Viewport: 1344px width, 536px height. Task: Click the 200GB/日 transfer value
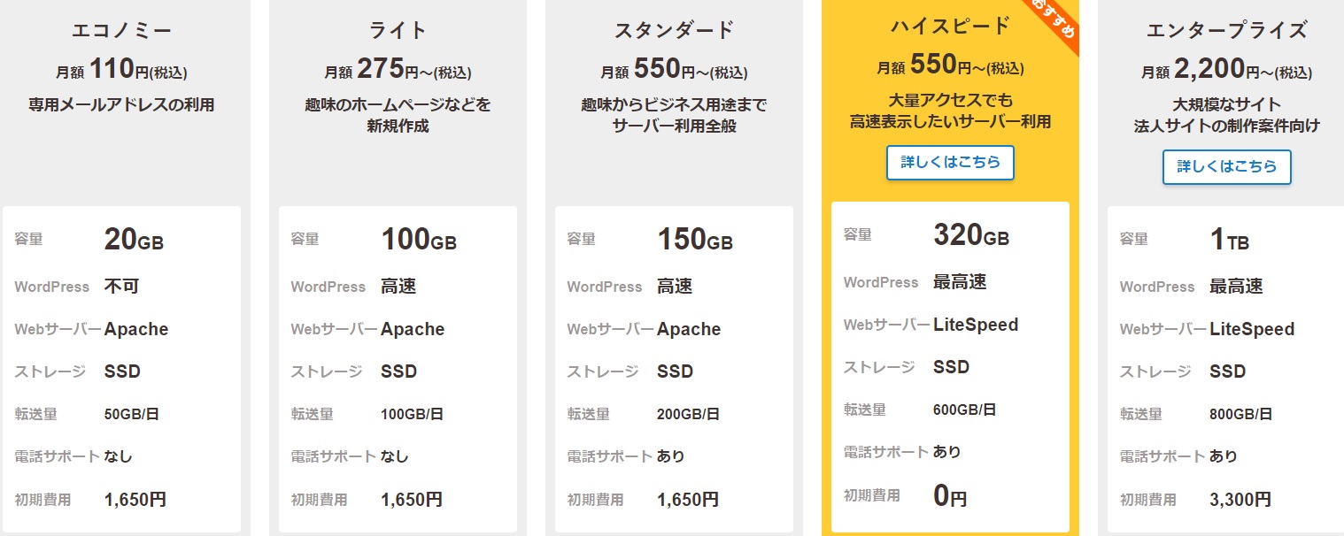[x=688, y=414]
